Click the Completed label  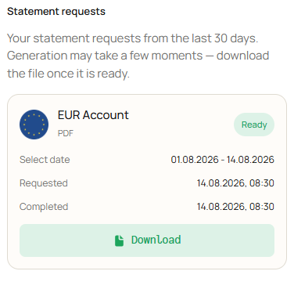[x=44, y=207]
